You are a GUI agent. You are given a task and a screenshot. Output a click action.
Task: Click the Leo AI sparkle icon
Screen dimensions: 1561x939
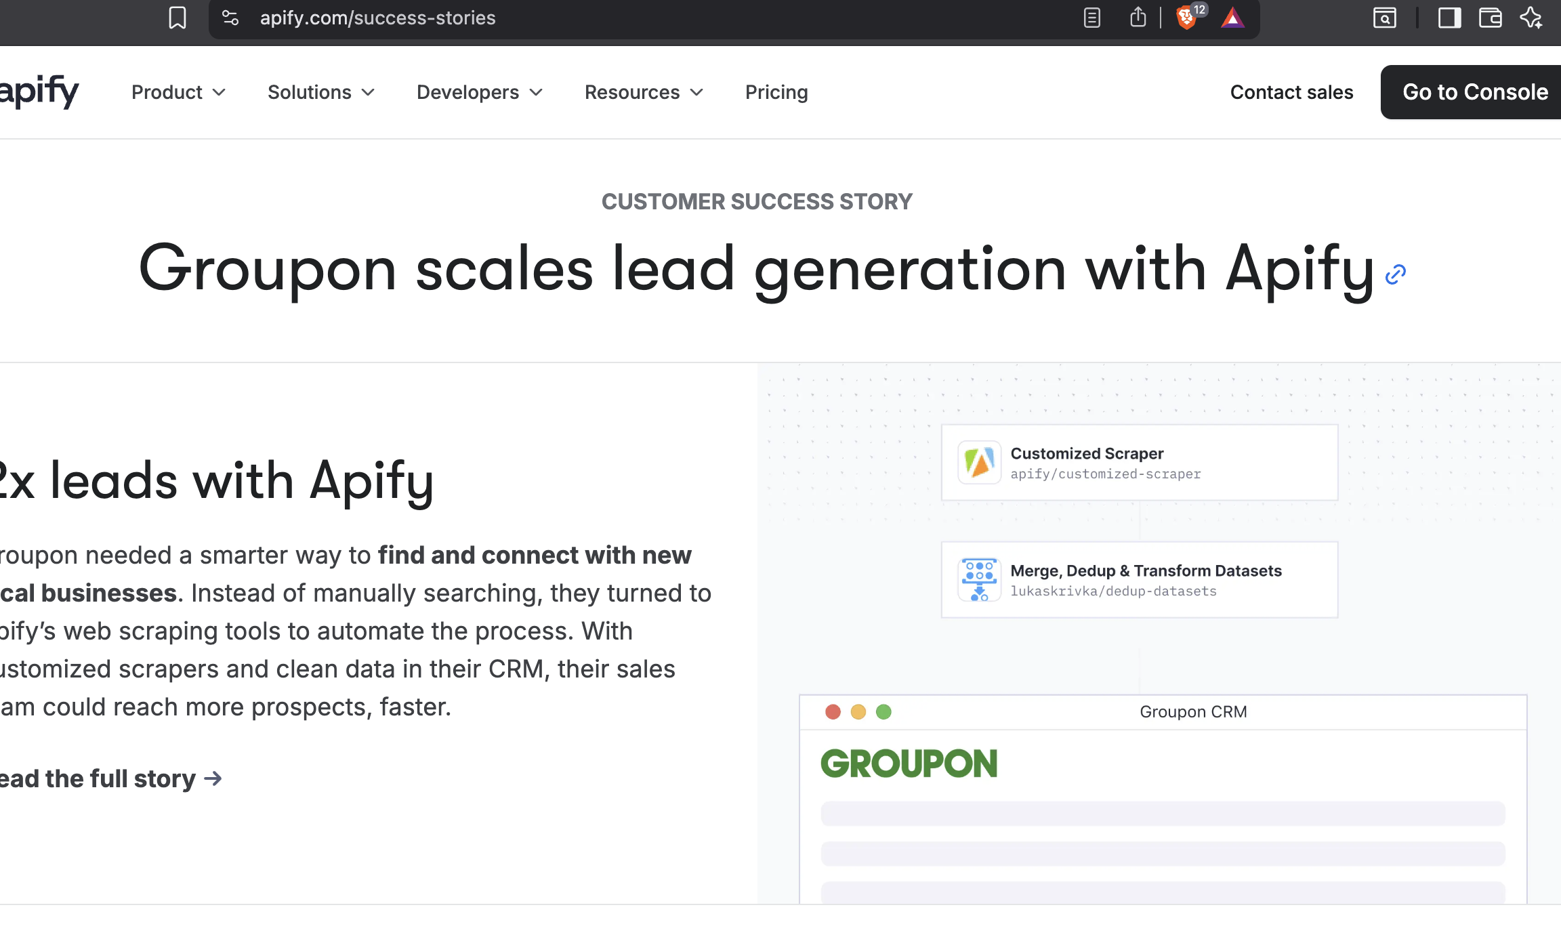[1532, 18]
